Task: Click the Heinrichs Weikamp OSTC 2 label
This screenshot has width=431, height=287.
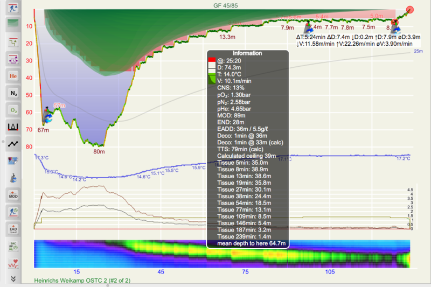Action: click(x=82, y=281)
